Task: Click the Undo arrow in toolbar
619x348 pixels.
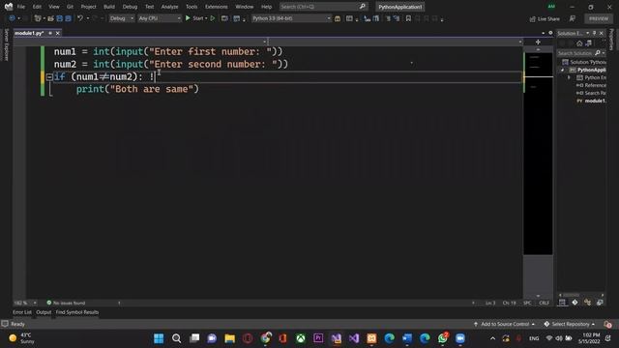Action: 80,18
